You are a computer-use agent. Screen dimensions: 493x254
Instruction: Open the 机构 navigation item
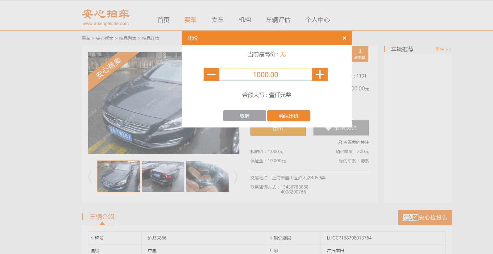(245, 20)
